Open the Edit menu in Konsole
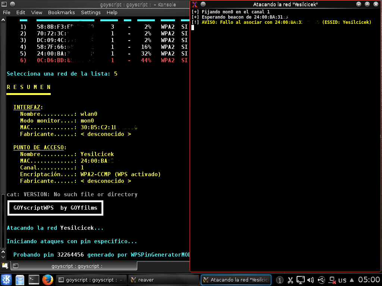This screenshot has height=286, width=382. tap(21, 12)
